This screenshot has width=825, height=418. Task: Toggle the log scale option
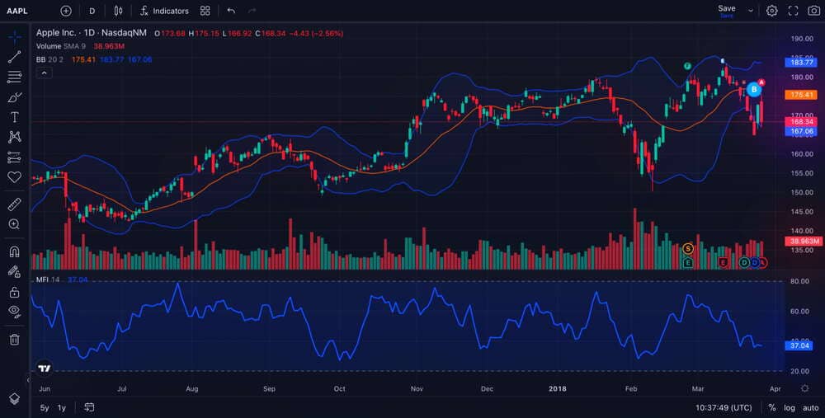point(790,407)
